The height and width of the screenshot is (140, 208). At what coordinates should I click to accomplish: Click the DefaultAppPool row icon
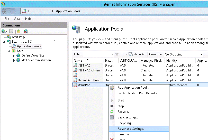tap(75, 80)
